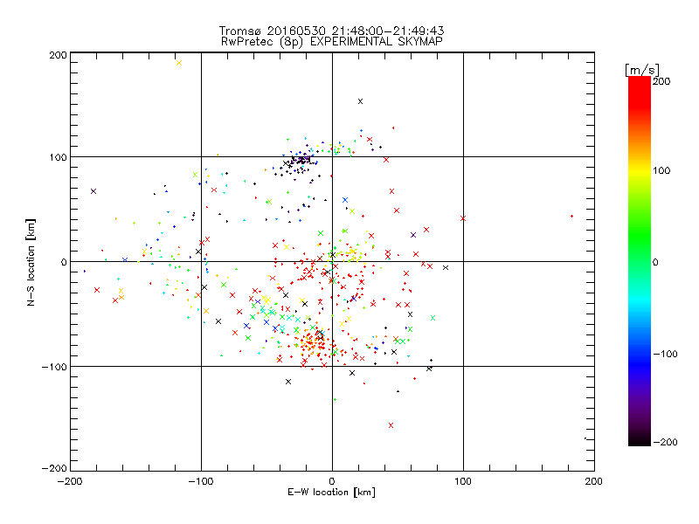The height and width of the screenshot is (524, 699).
Task: Click the isolated red cross at bottom of the plot
Action: 391,425
